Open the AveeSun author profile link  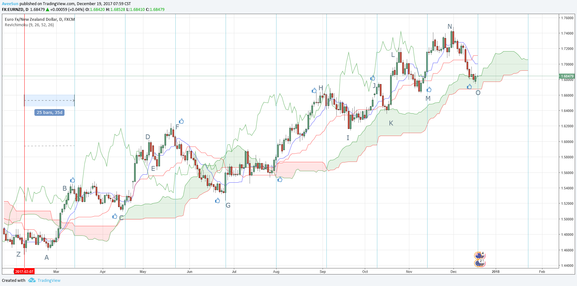[10, 4]
